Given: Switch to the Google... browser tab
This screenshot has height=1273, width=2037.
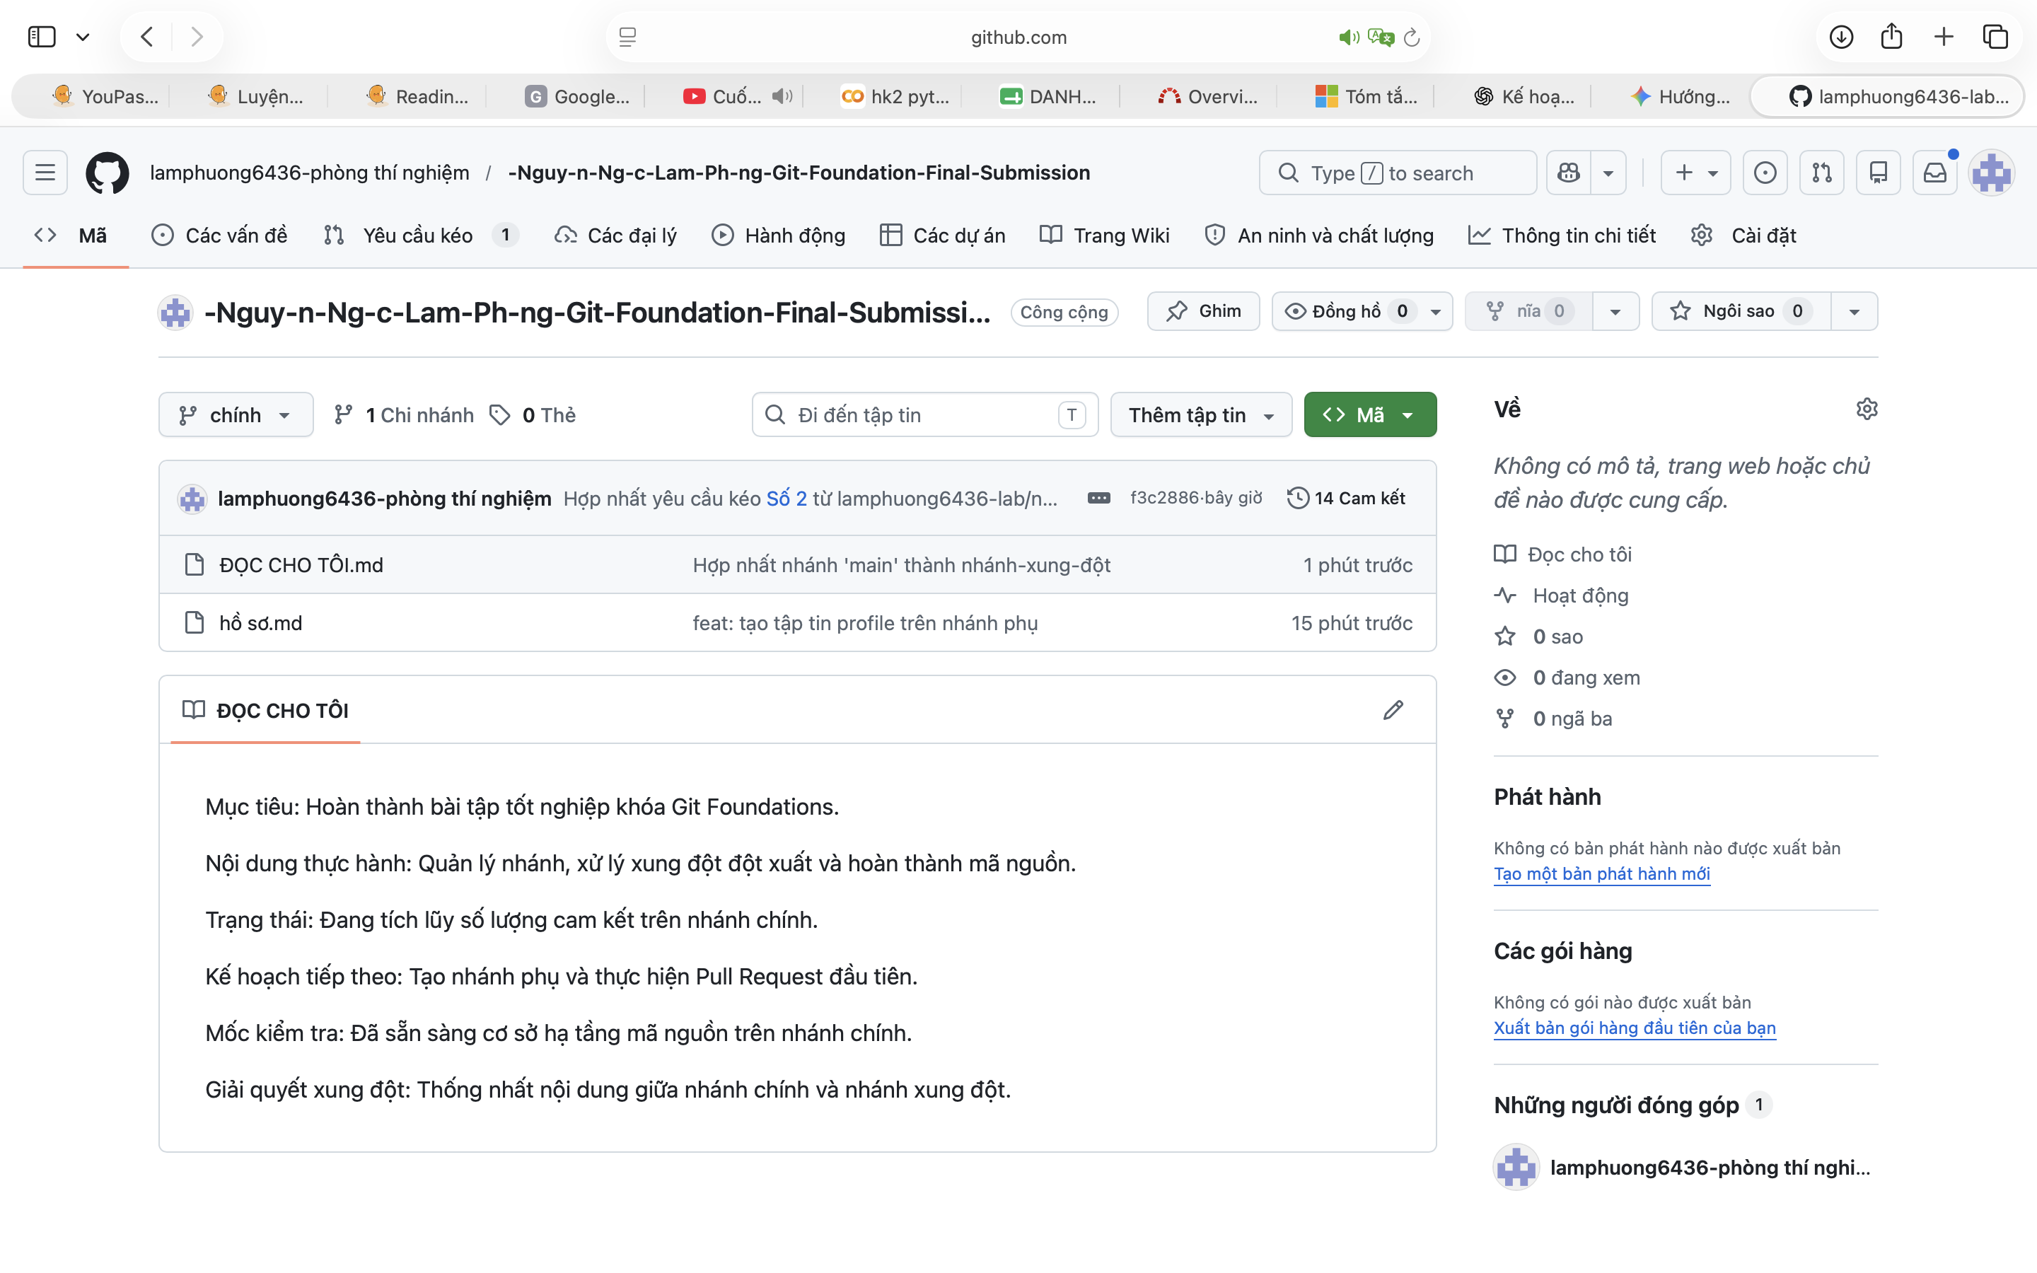Looking at the screenshot, I should 577,96.
